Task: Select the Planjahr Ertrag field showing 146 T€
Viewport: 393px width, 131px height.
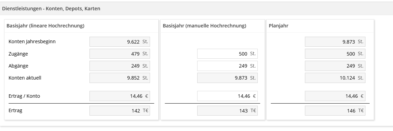Action: [x=335, y=110]
